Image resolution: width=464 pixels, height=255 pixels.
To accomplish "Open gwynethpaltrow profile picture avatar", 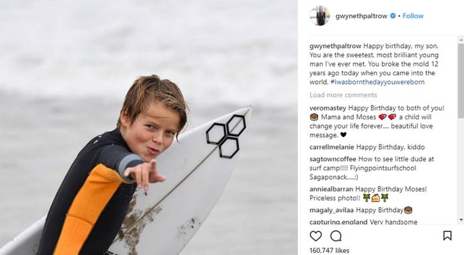I will point(319,16).
